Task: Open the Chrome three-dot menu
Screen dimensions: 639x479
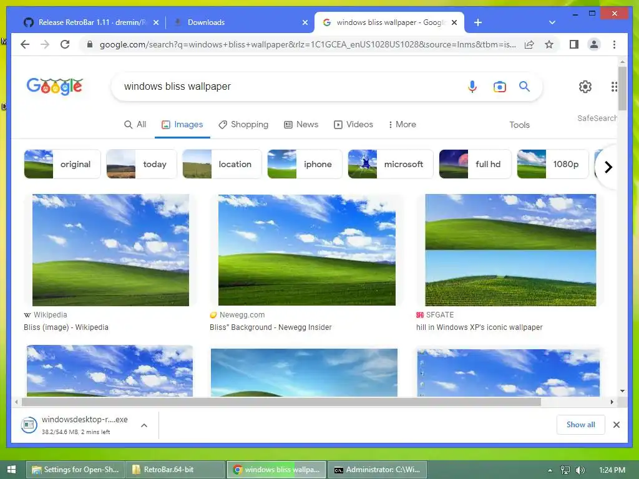Action: click(x=614, y=44)
